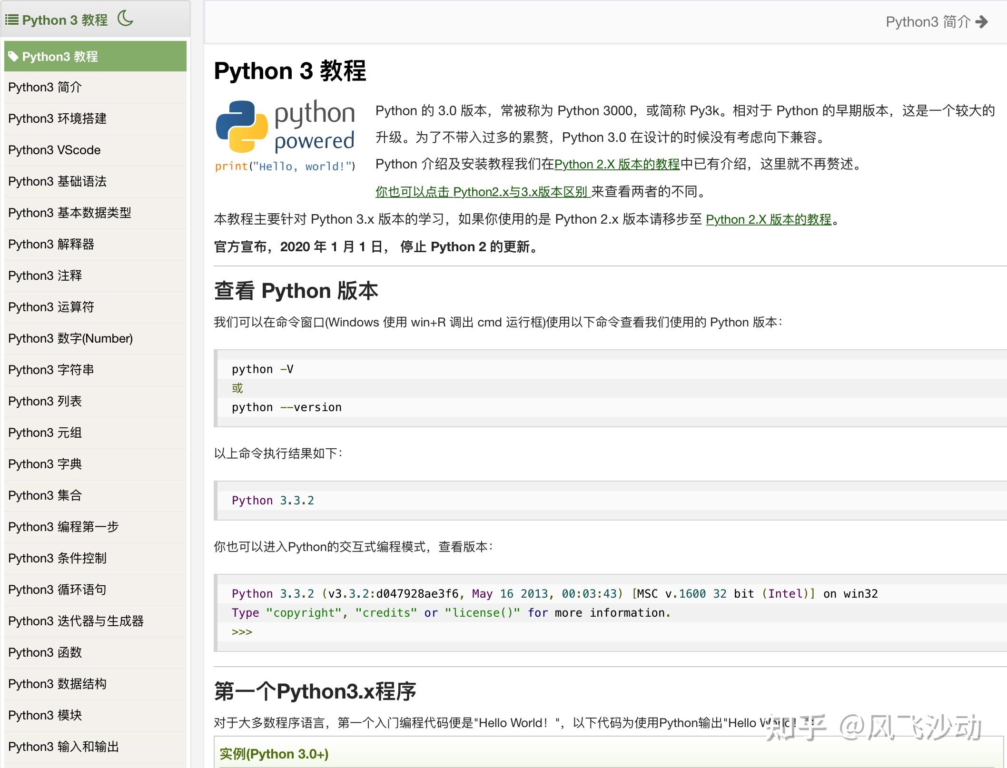Select Python3 基本数据类型 from the sidebar

(70, 213)
